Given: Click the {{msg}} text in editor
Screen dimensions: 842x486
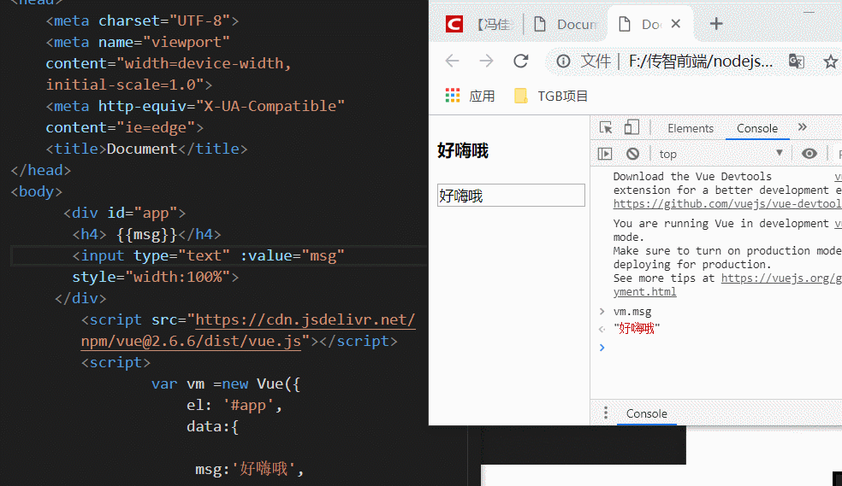Looking at the screenshot, I should [x=146, y=234].
